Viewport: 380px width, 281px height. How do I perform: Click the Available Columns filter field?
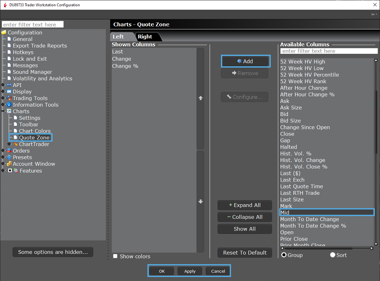329,51
